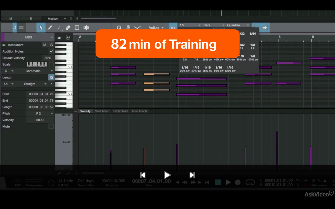
Task: Open the Medium size dropdown
Action: coord(57,19)
